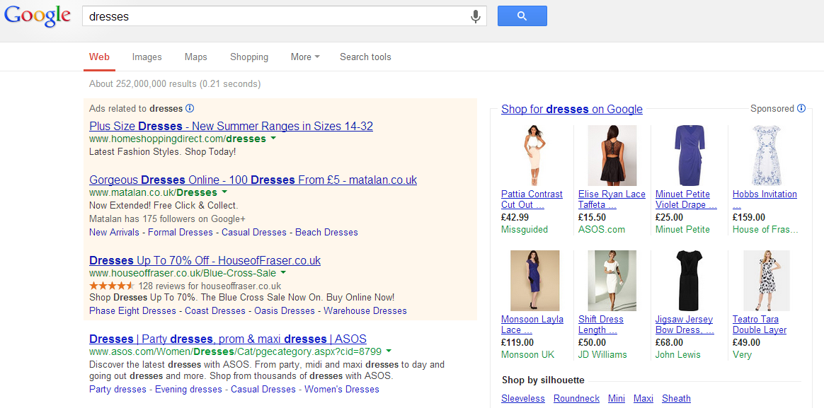Viewport: 824px width, 408px height.
Task: Open 'Jigsaw Jersey Bow Dress' product link
Action: click(685, 325)
